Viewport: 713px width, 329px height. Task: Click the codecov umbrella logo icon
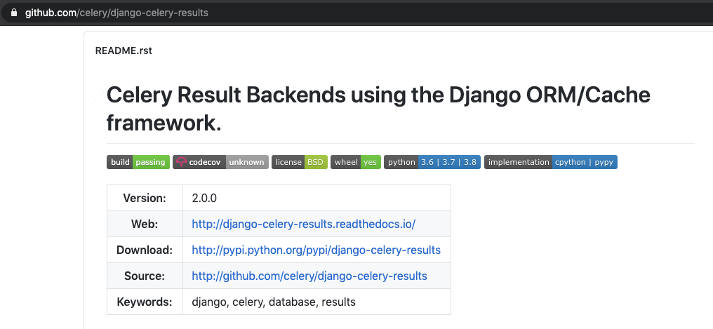click(181, 162)
